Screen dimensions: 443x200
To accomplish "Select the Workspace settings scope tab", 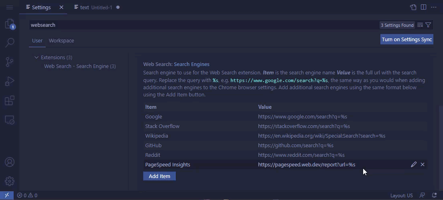I will coord(61,40).
